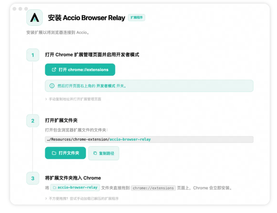Click the chrome://extensions code label in step 3
The width and height of the screenshot is (277, 213).
pyautogui.click(x=153, y=188)
